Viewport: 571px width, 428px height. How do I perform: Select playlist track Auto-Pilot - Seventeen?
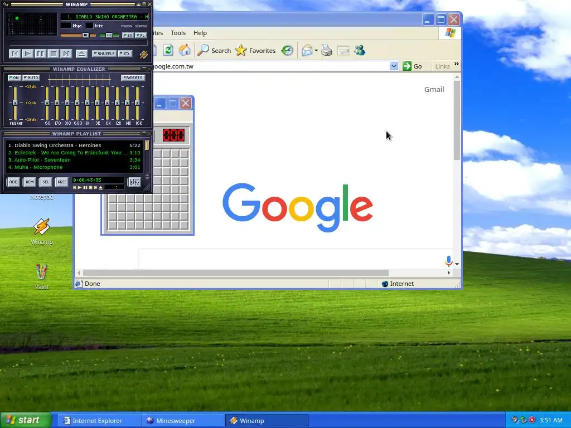(74, 160)
